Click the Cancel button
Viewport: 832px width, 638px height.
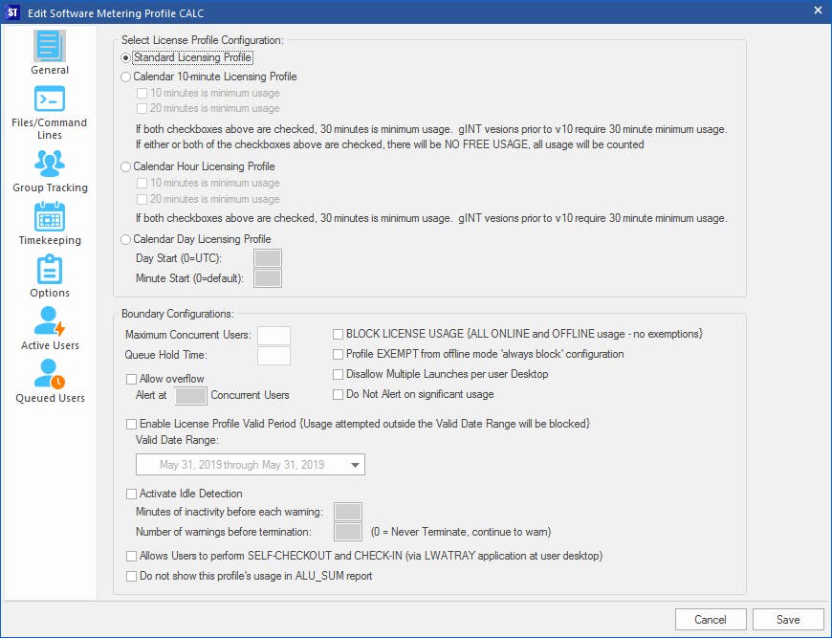[x=711, y=620]
